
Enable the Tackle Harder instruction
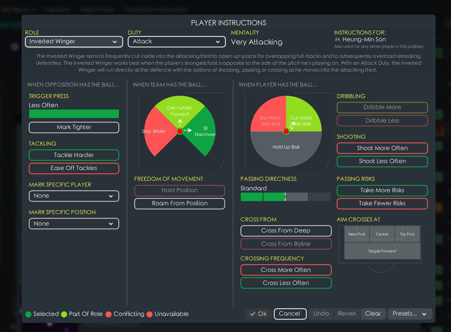(74, 155)
